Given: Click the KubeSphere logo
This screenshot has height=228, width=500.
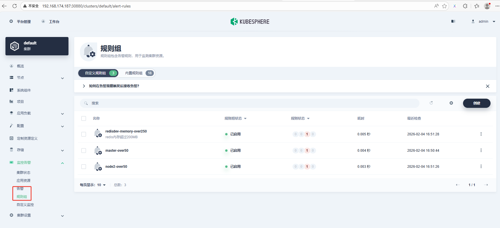Looking at the screenshot, I should click(250, 22).
